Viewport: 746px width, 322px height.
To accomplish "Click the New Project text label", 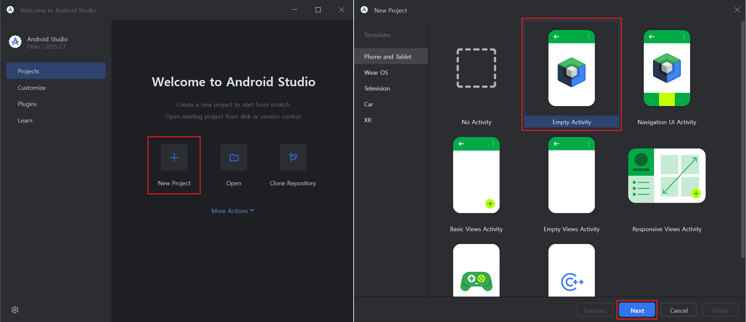I will click(x=174, y=183).
